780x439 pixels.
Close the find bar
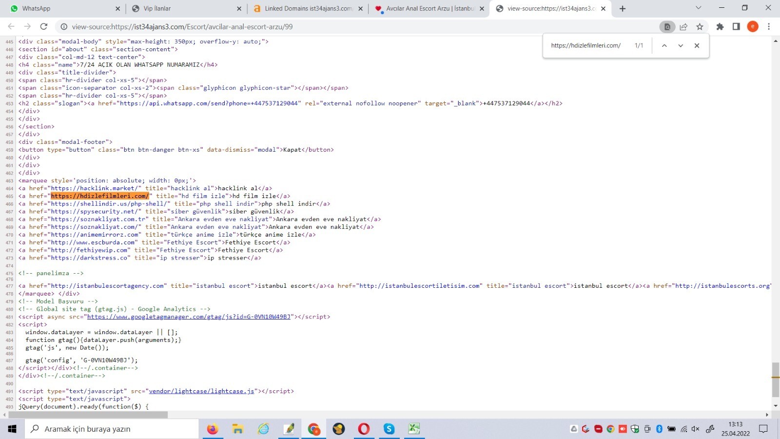point(697,45)
